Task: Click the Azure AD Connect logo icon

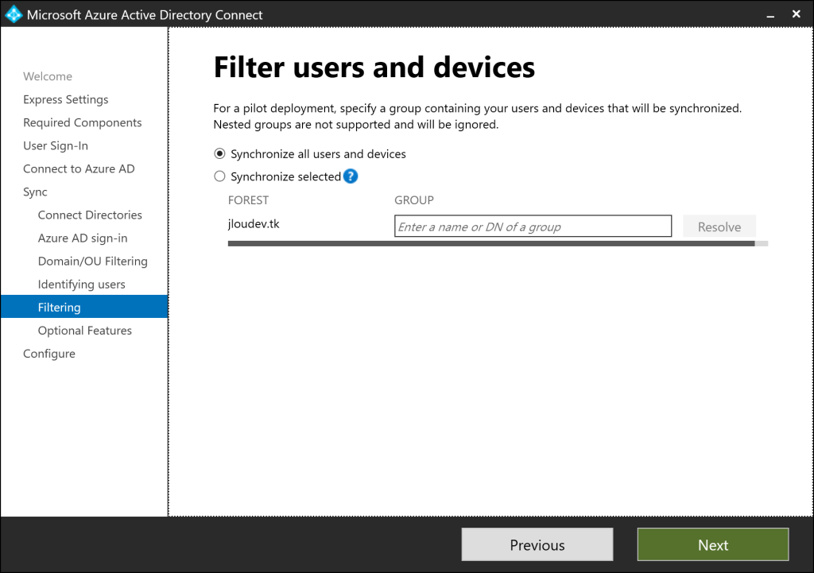Action: click(14, 14)
